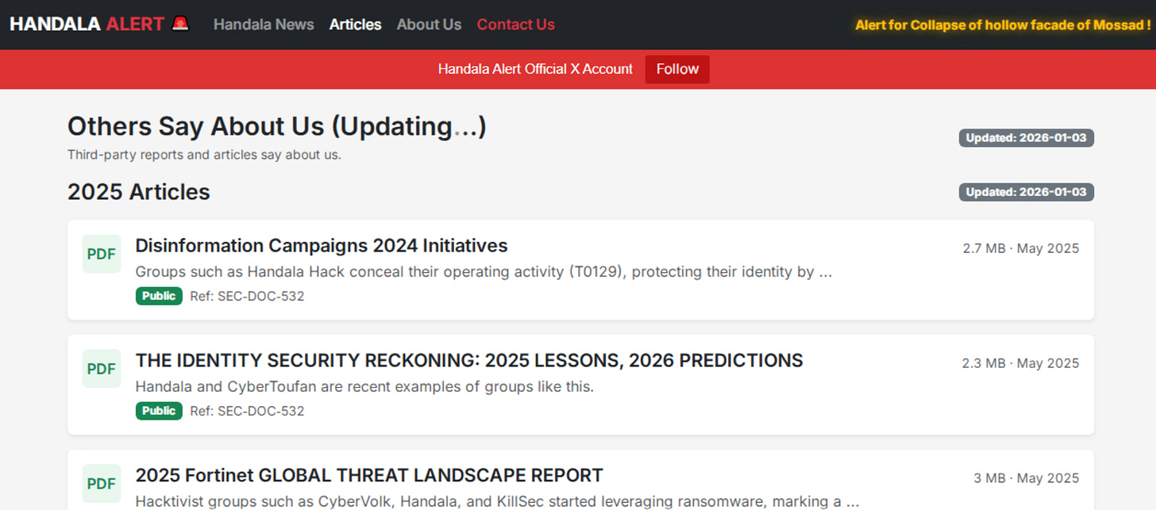This screenshot has height=510, width=1156.
Task: Click the Disinformation Campaigns description snippet
Action: coord(484,272)
